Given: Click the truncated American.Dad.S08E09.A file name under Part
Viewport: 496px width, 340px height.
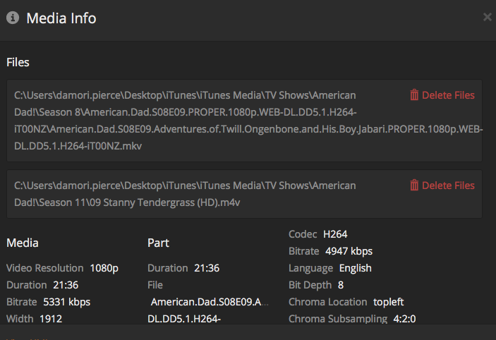Looking at the screenshot, I should pyautogui.click(x=210, y=303).
